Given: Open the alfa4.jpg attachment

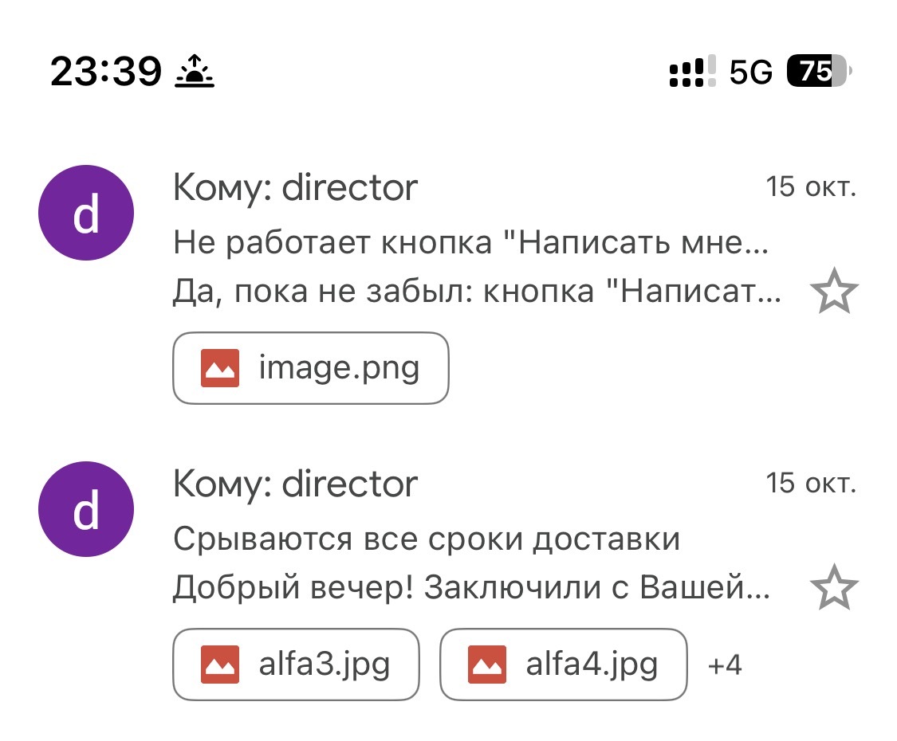Looking at the screenshot, I should 563,665.
